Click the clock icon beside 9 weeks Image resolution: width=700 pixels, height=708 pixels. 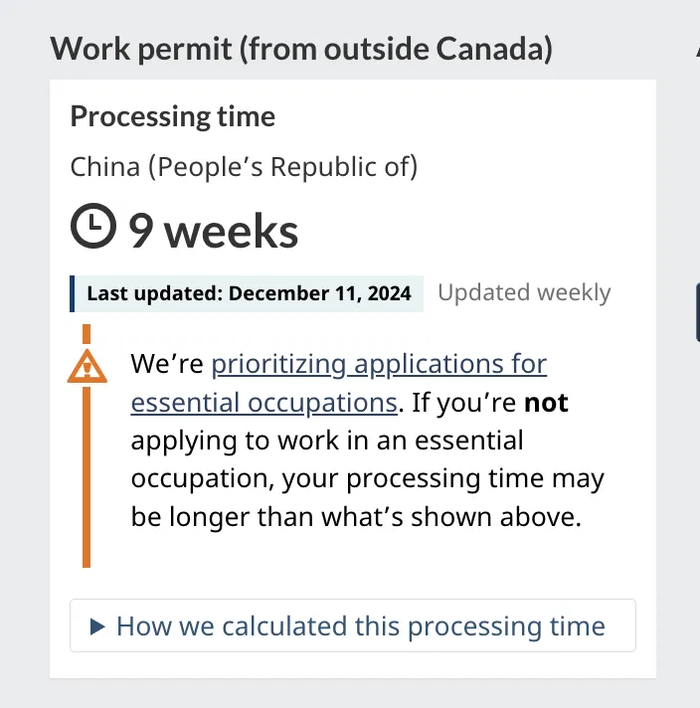[x=93, y=226]
